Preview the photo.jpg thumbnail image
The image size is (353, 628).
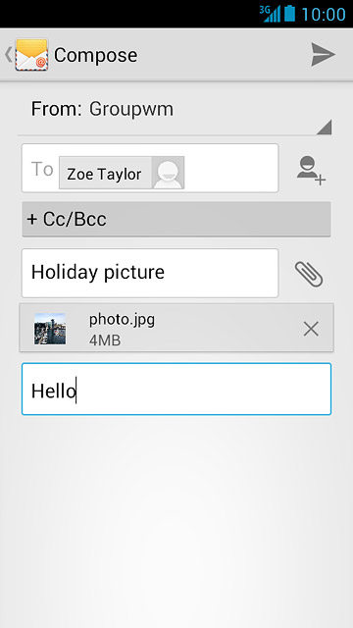[x=50, y=329]
